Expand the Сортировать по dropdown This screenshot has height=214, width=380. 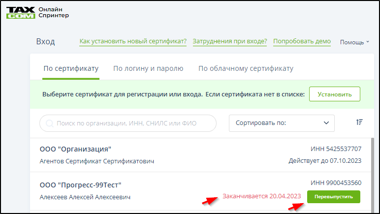pyautogui.click(x=282, y=123)
